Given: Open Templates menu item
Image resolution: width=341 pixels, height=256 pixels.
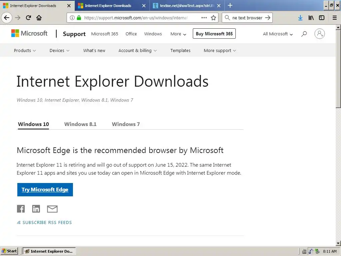Looking at the screenshot, I should tap(180, 51).
